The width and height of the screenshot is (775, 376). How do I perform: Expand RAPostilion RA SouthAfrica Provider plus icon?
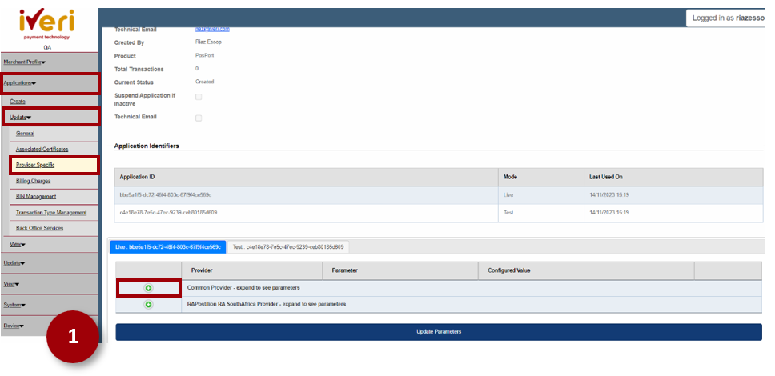pos(148,304)
